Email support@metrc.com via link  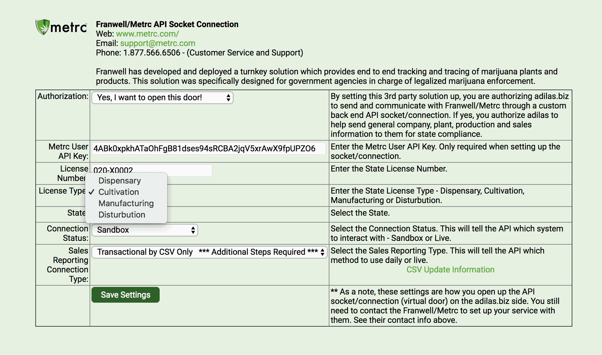click(x=158, y=43)
